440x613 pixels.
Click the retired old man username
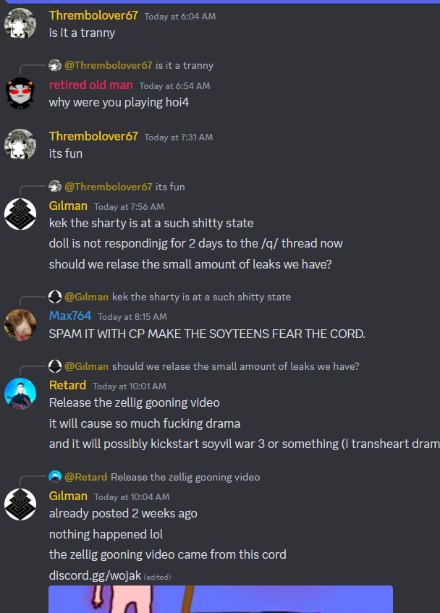click(x=91, y=85)
